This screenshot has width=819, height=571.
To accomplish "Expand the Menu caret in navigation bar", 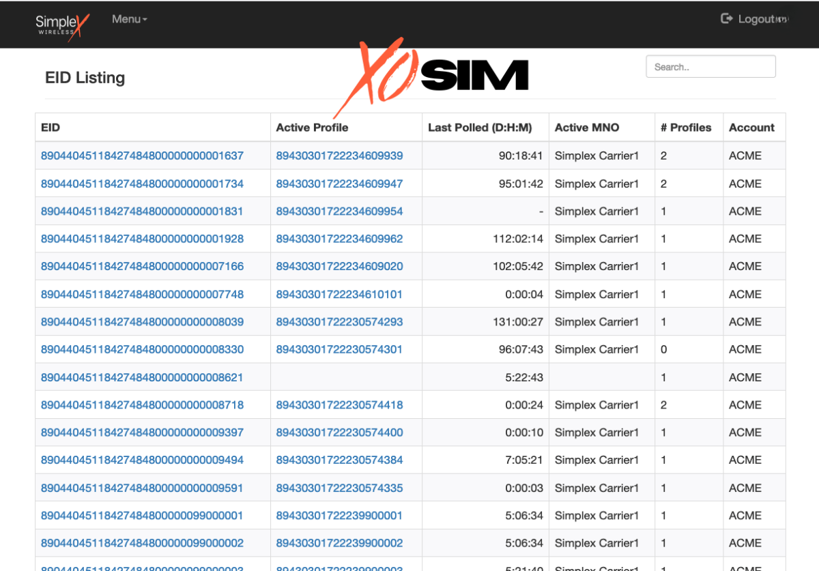I will [x=145, y=20].
